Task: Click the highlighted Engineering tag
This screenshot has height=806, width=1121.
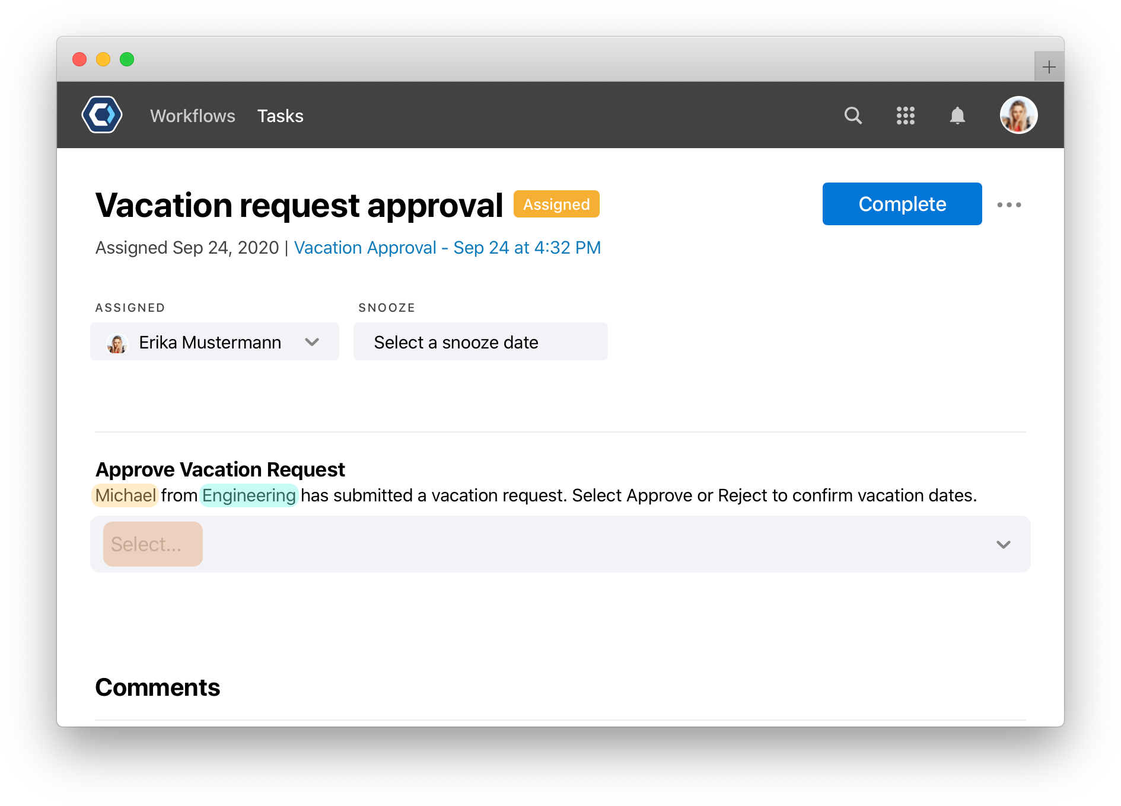Action: click(x=249, y=495)
